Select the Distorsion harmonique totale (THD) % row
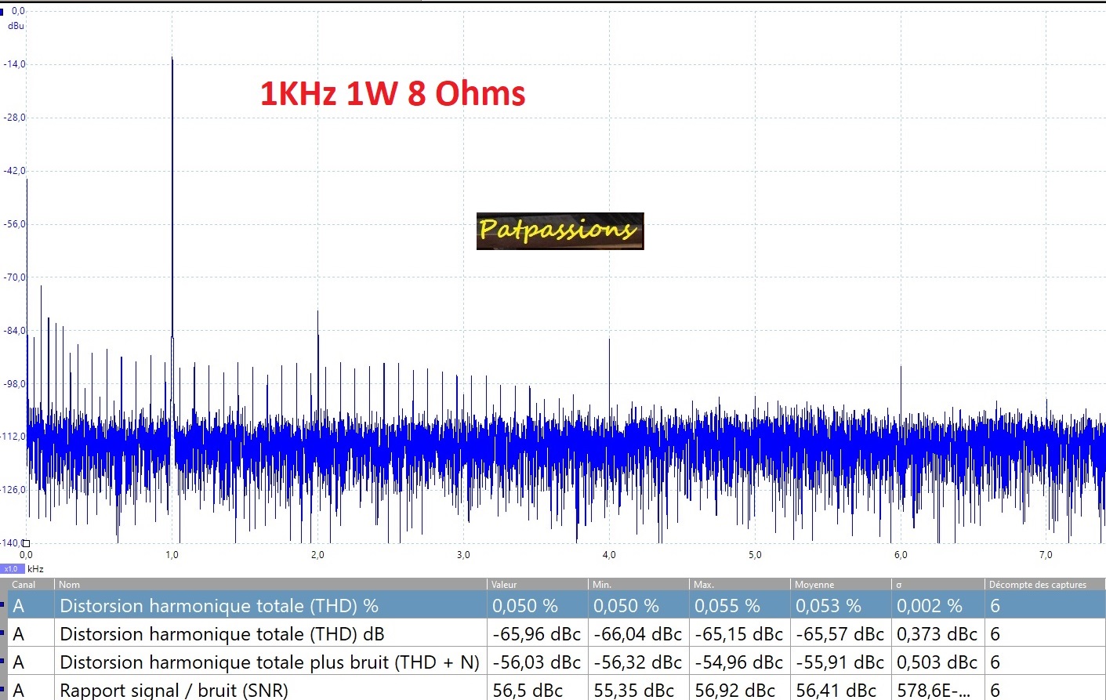 (219, 606)
